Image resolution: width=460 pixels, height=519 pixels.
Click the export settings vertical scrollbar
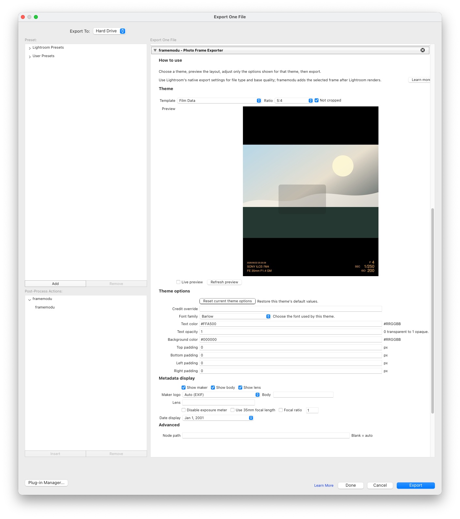[x=433, y=311]
